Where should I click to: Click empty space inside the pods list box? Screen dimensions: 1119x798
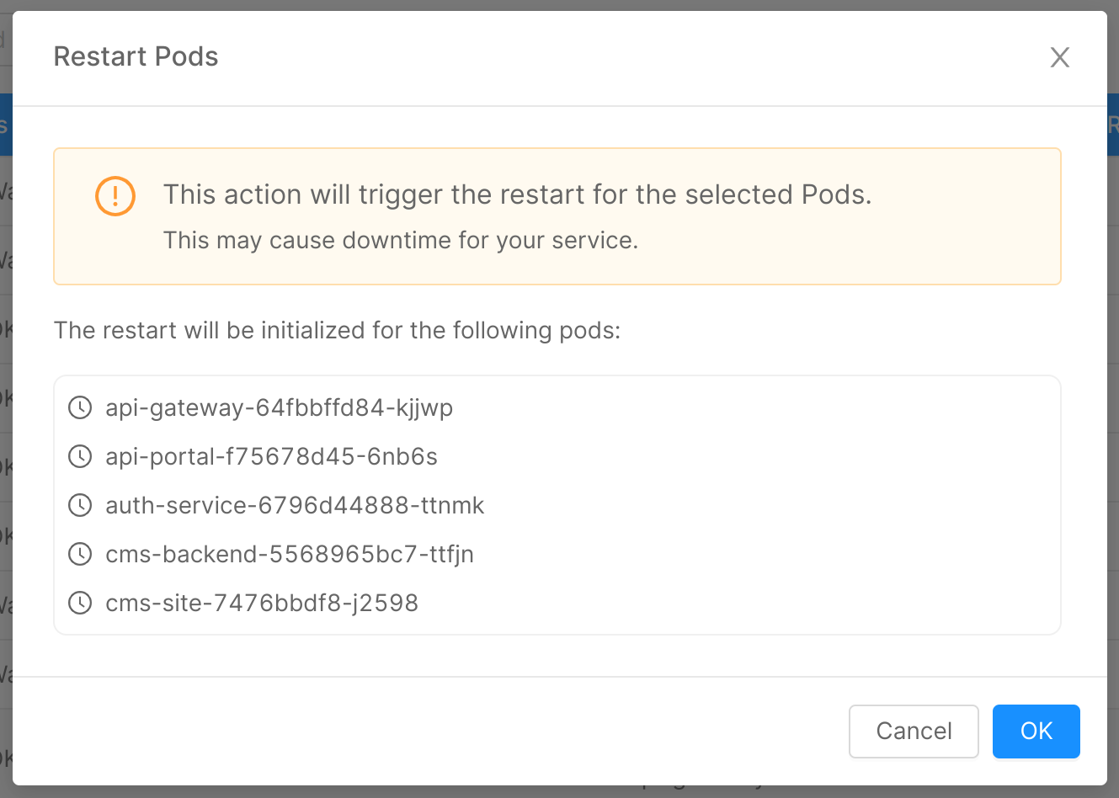[758, 505]
